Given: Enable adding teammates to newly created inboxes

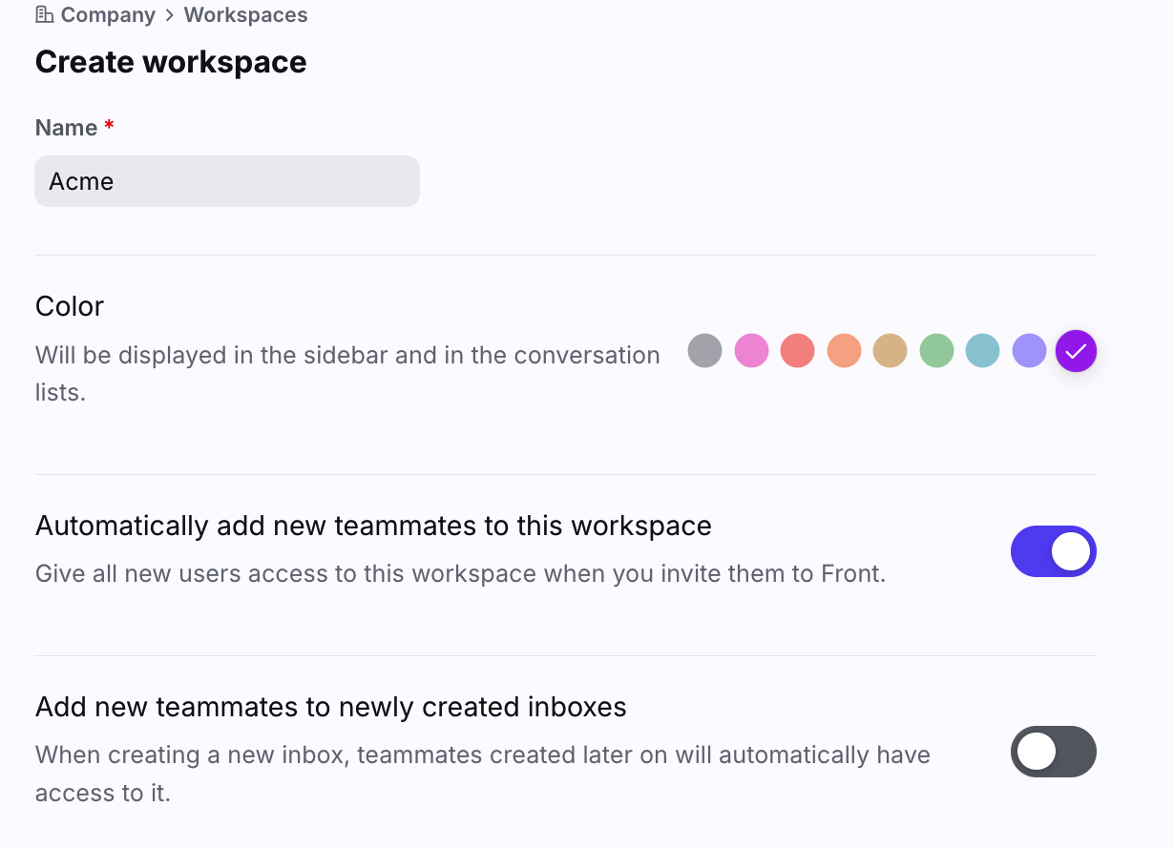Looking at the screenshot, I should (1053, 752).
